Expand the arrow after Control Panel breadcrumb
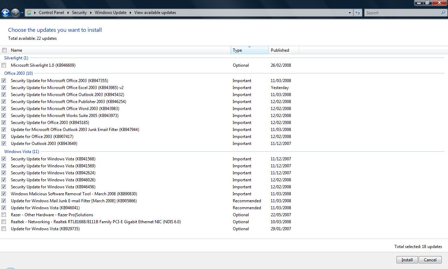 coord(68,13)
